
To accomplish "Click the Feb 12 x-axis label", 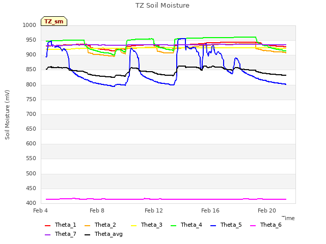I will [154, 210].
